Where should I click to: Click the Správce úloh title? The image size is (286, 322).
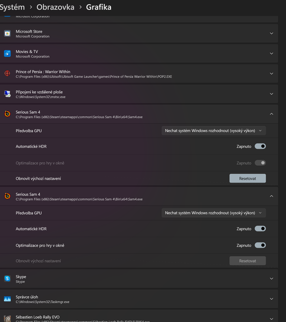click(x=27, y=297)
